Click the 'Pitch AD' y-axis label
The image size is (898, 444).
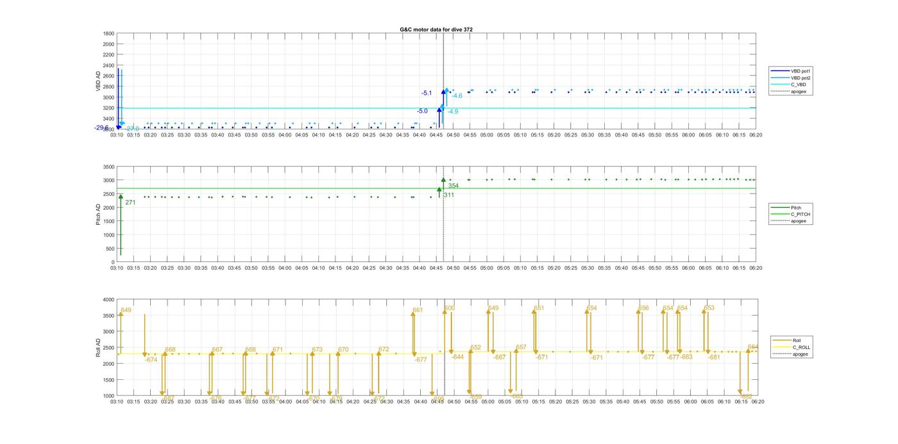click(x=99, y=215)
